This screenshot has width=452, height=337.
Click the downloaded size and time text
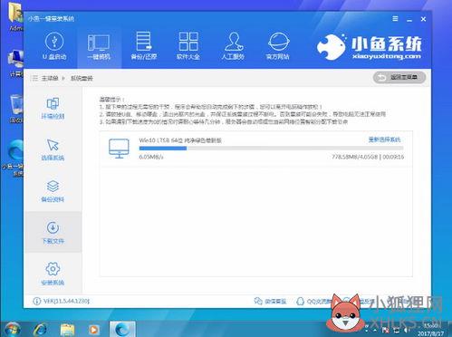(x=368, y=157)
